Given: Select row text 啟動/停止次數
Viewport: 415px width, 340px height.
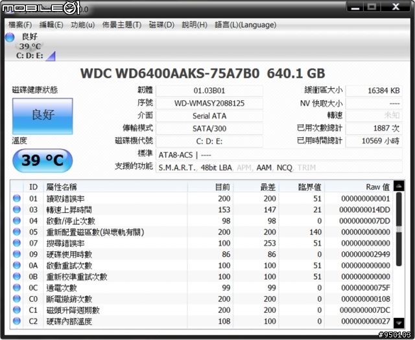Looking at the screenshot, I should coord(71,221).
